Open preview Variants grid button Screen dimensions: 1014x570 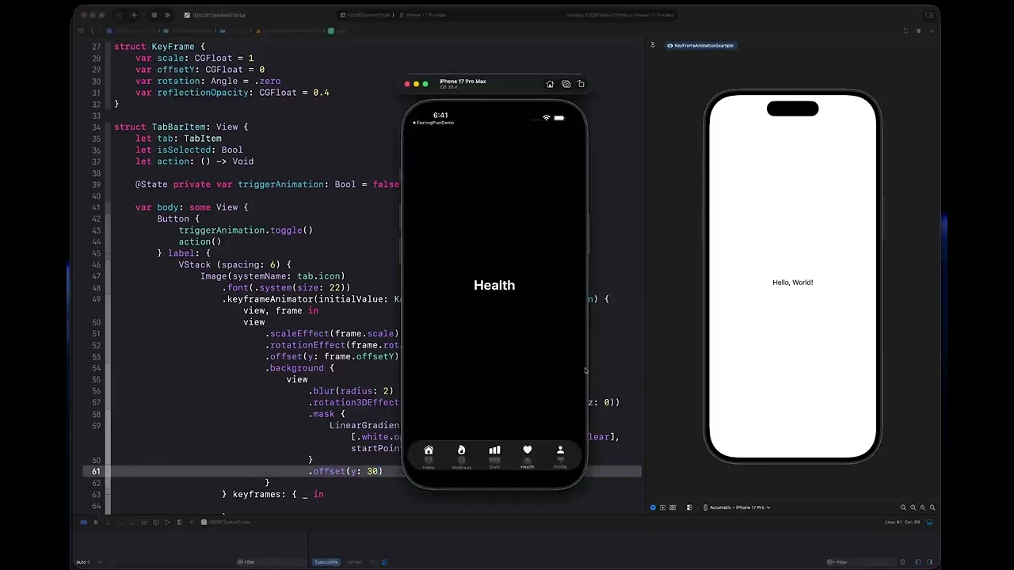tap(673, 507)
